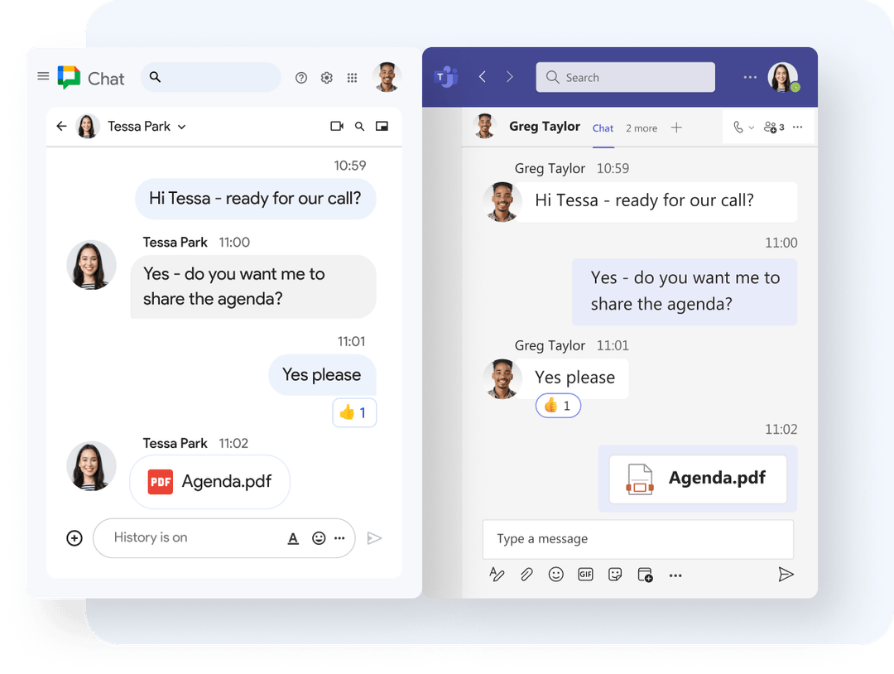This screenshot has height=674, width=894.
Task: Click Greg Taylor name in Teams header
Action: pyautogui.click(x=545, y=127)
